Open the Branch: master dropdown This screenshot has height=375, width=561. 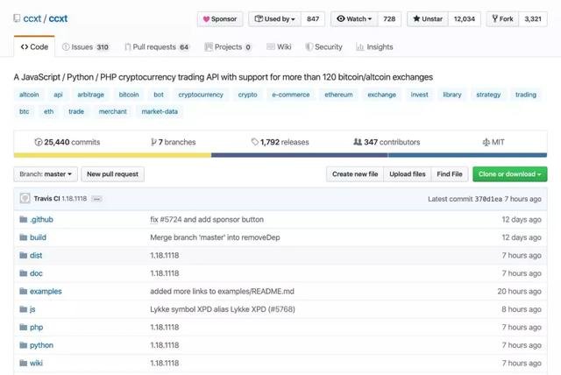(46, 174)
